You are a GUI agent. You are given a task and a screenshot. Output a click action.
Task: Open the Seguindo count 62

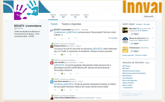pos(63,16)
